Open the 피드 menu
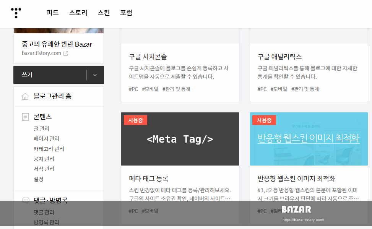The width and height of the screenshot is (372, 229). coord(52,13)
